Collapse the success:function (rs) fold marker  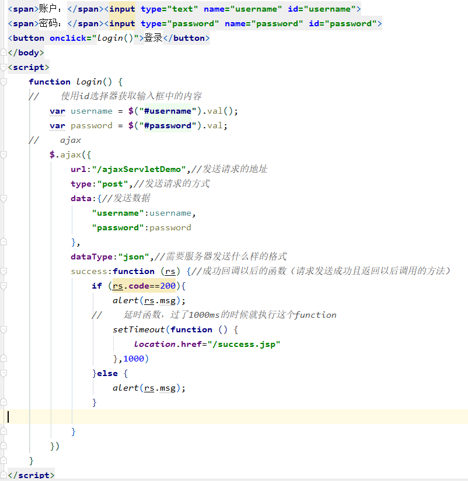pos(4,271)
